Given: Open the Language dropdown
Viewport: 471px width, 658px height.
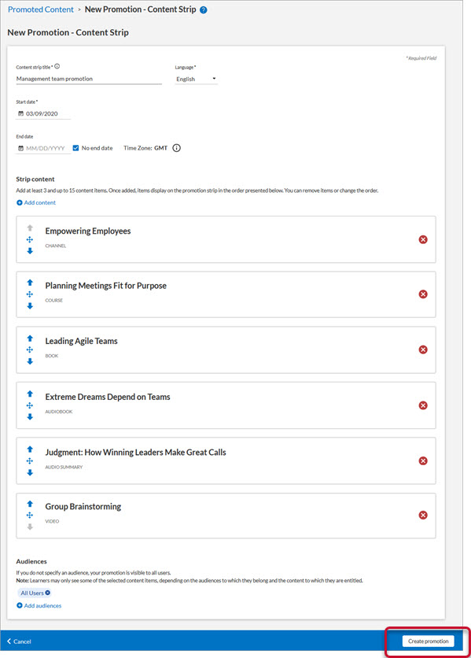Looking at the screenshot, I should [197, 79].
